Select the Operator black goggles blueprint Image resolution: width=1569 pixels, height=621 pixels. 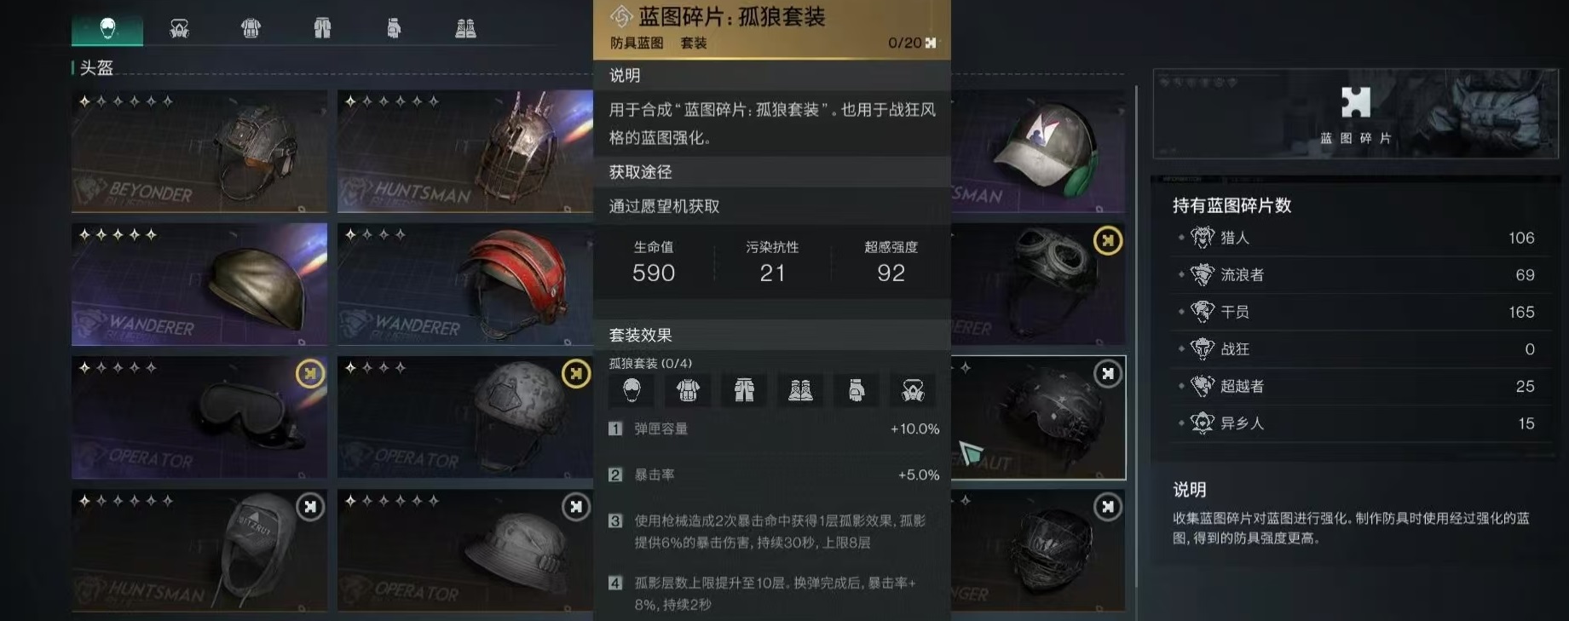click(199, 417)
